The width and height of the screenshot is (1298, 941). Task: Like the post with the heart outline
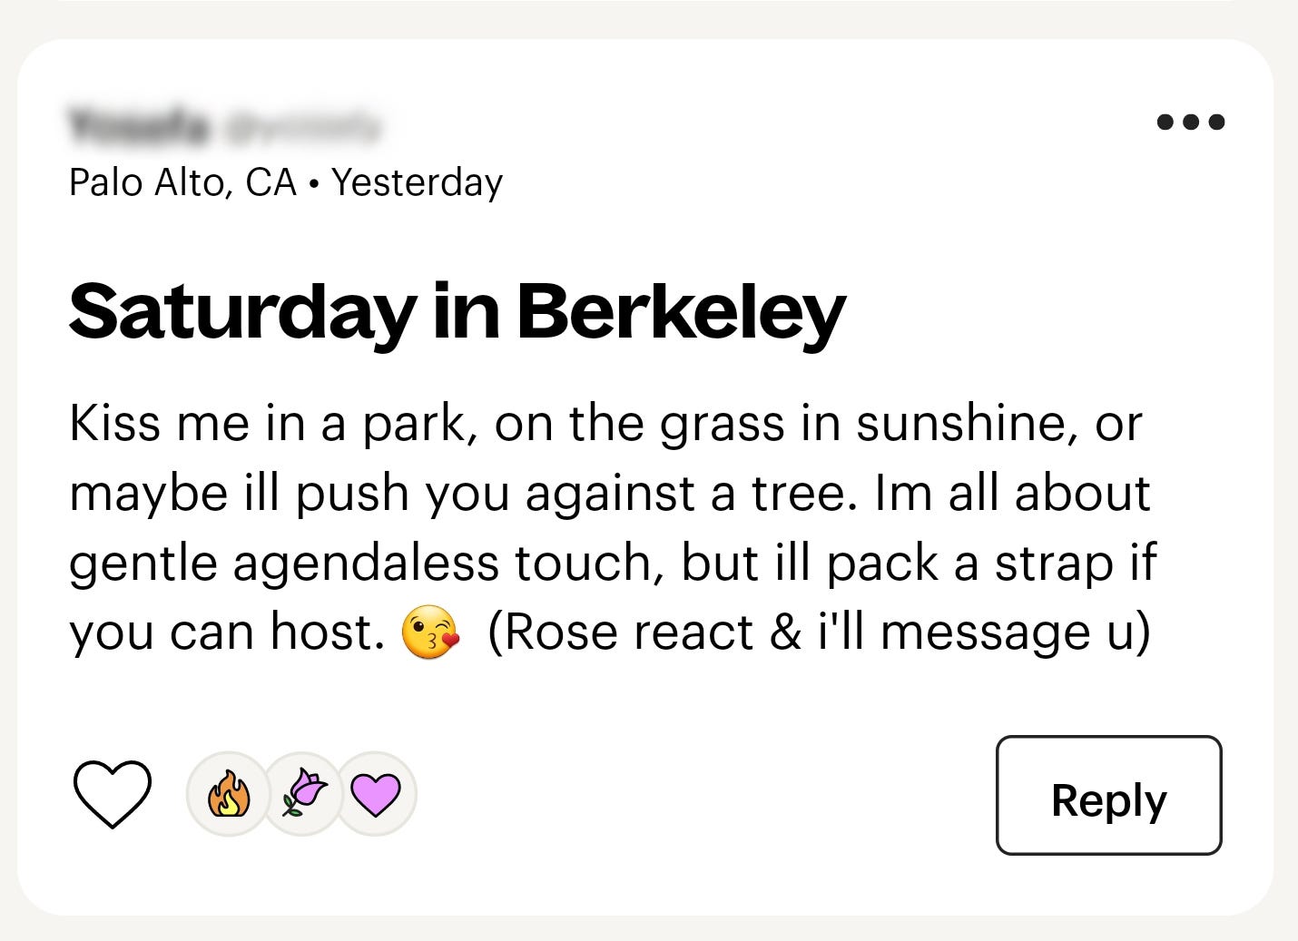coord(112,794)
